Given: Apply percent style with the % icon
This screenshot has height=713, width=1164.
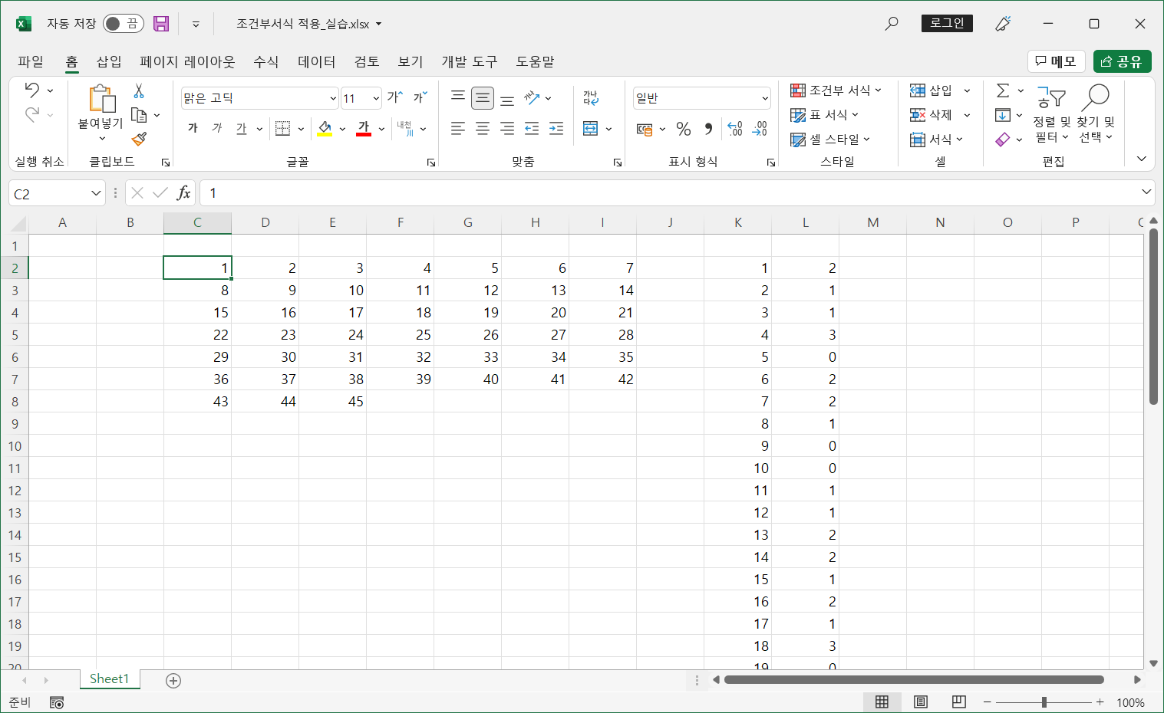Looking at the screenshot, I should [684, 129].
